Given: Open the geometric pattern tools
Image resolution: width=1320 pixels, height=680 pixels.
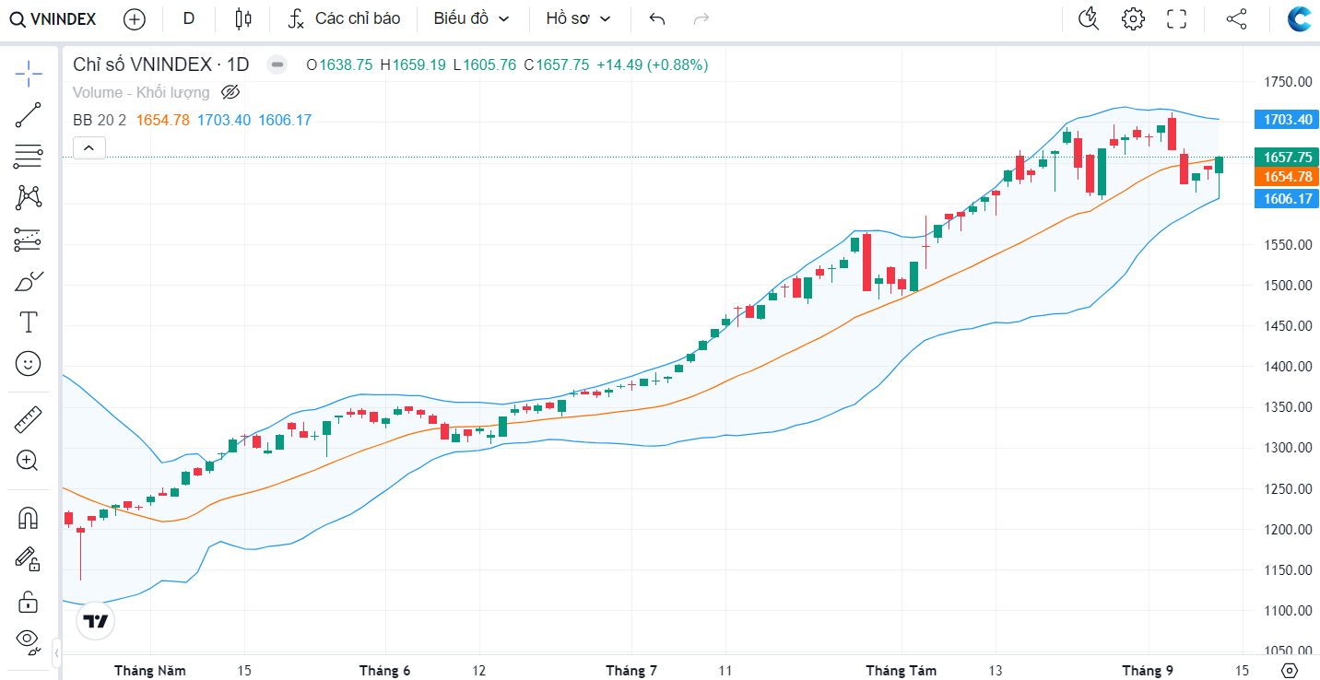Looking at the screenshot, I should [x=29, y=198].
